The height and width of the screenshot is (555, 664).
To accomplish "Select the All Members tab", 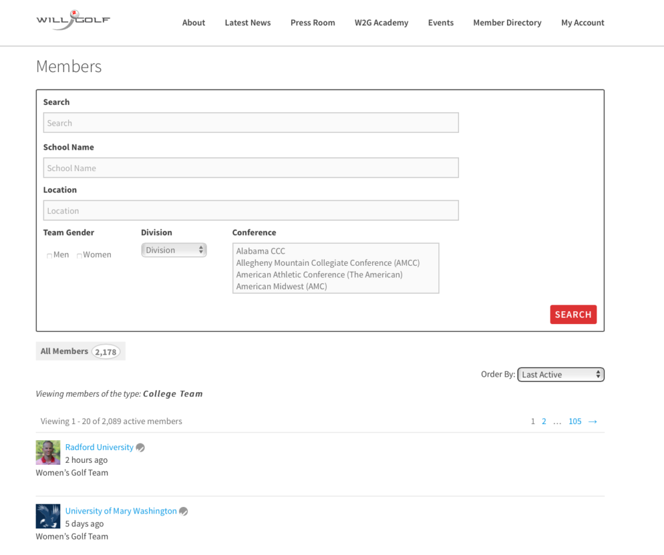I will coord(80,351).
